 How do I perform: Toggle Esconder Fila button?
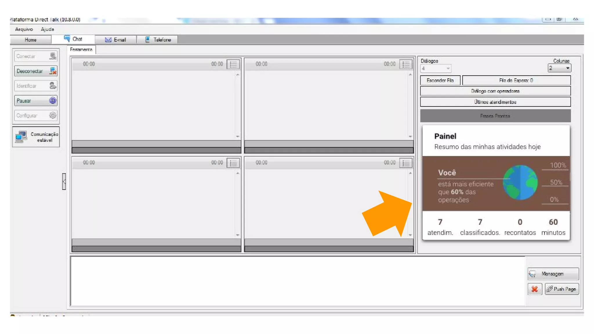440,80
